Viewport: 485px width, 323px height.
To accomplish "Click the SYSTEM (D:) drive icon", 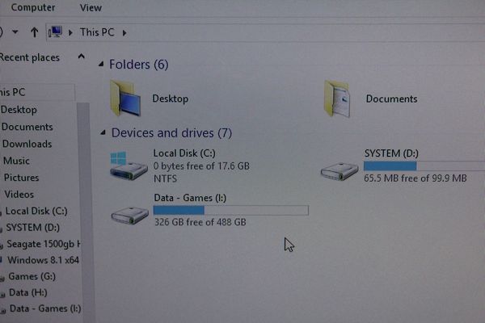I will 339,171.
